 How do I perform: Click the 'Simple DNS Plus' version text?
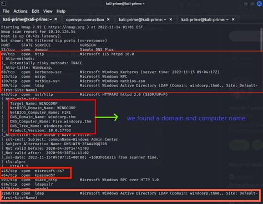point(97,50)
